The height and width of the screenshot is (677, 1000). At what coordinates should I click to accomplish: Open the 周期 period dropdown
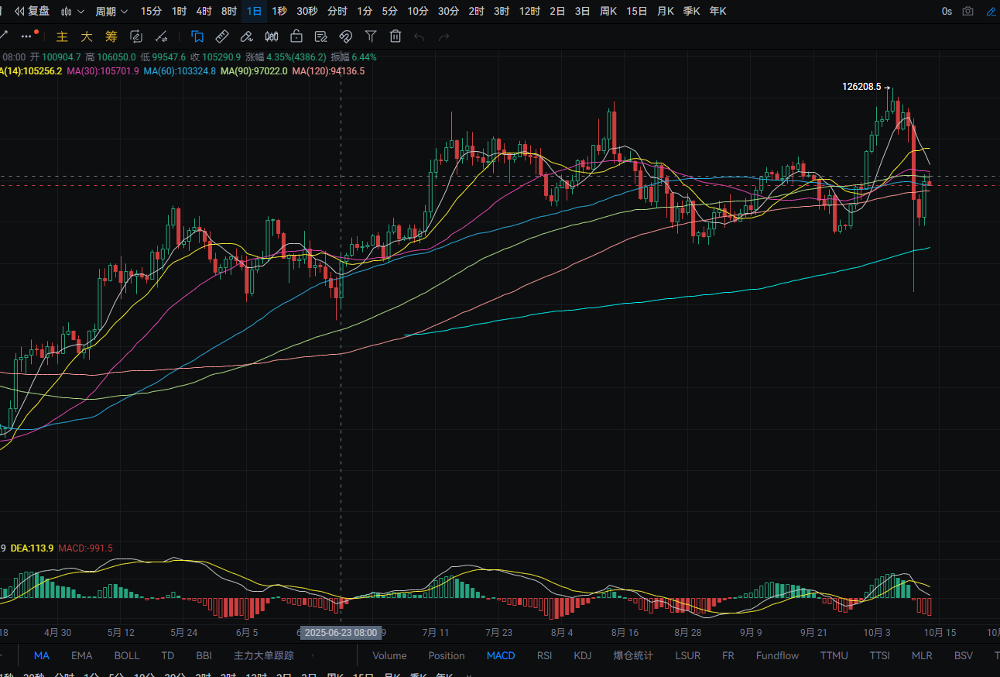point(110,12)
